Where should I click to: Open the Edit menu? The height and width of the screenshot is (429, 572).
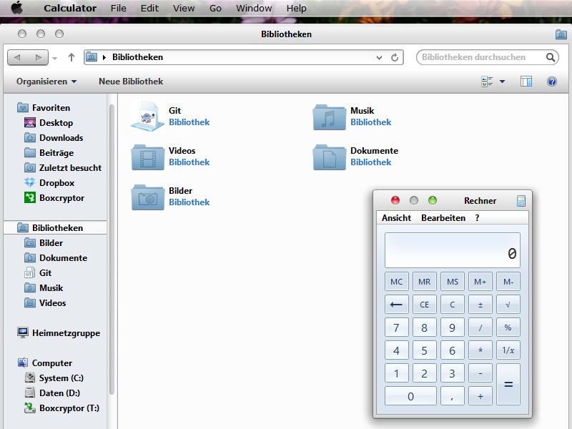coord(149,8)
